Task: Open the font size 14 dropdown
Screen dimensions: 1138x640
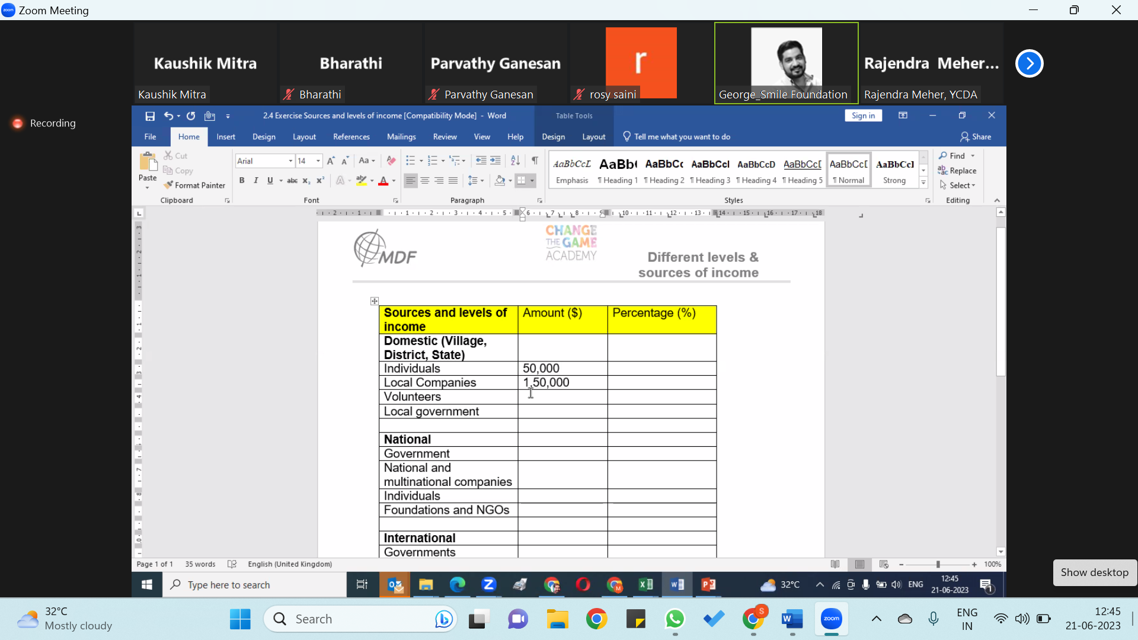Action: (x=318, y=161)
